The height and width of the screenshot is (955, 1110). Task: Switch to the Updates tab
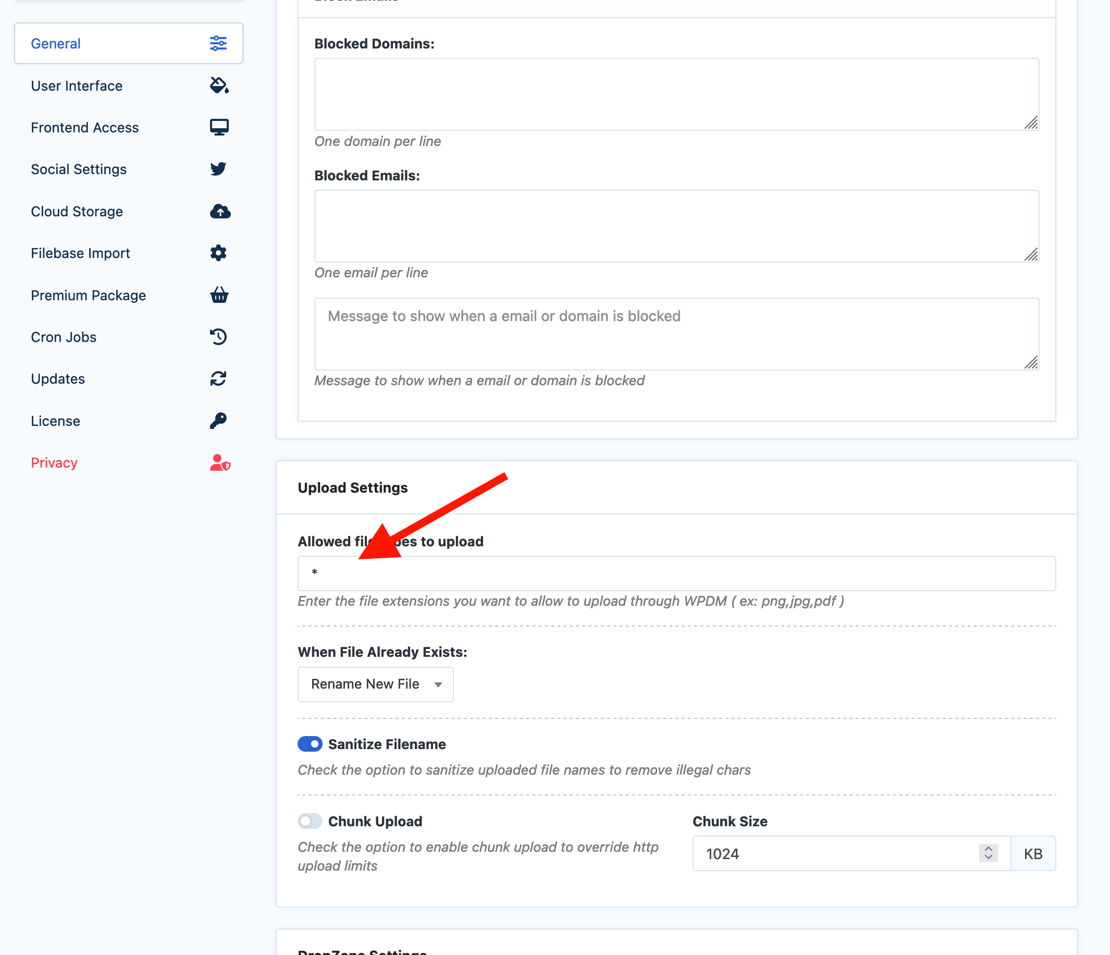129,379
